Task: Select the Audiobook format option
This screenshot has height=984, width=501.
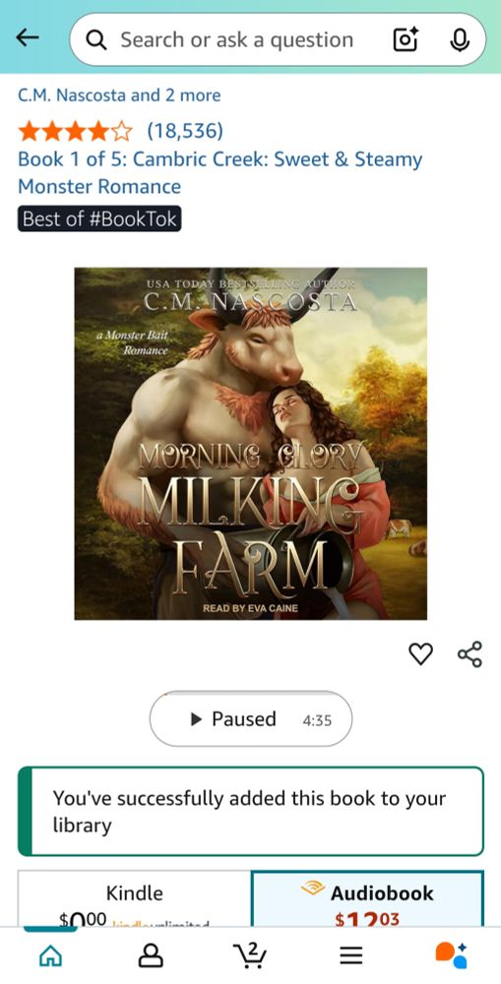Action: tap(367, 898)
